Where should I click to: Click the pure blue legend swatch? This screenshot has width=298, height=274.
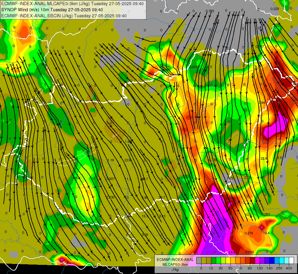pos(272,260)
